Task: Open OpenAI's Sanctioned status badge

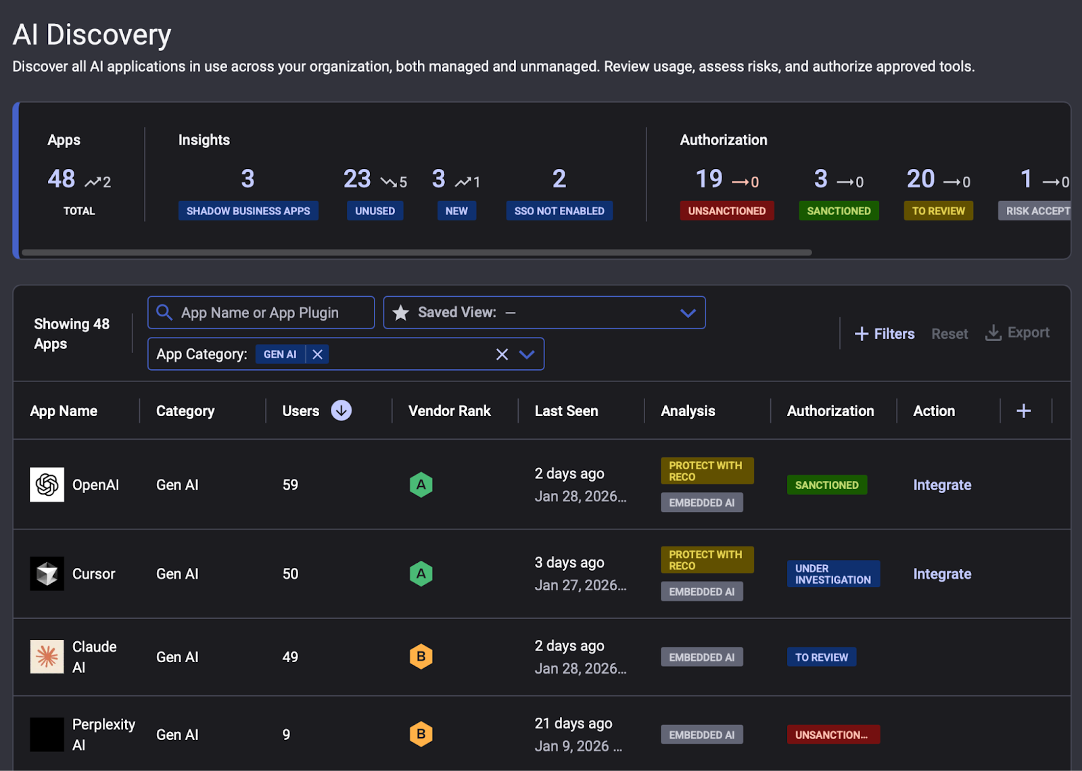Action: tap(827, 485)
